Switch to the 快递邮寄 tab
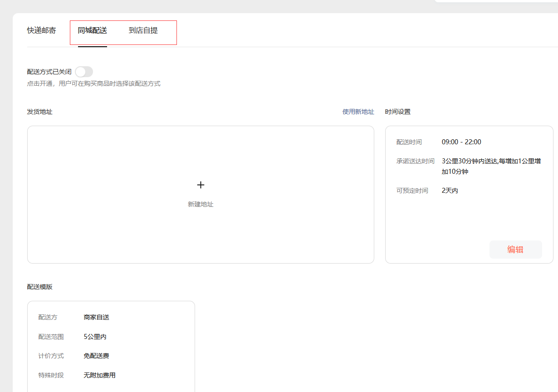The height and width of the screenshot is (392, 558). (x=42, y=31)
